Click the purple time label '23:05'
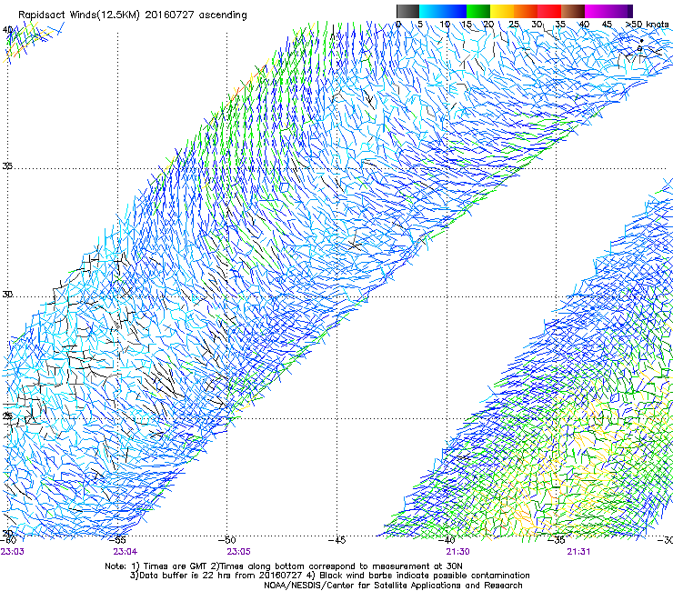This screenshot has width=673, height=591. [x=238, y=552]
